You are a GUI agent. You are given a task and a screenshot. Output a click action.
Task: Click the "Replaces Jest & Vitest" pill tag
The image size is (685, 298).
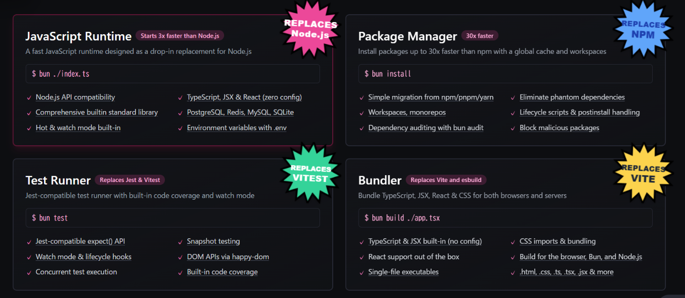tap(130, 180)
